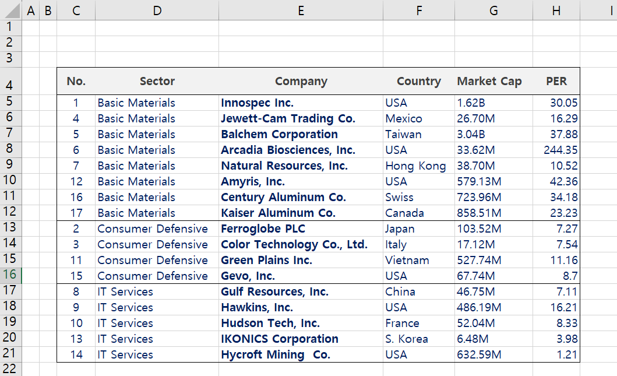Select column C header
The height and width of the screenshot is (376, 617).
click(x=76, y=10)
